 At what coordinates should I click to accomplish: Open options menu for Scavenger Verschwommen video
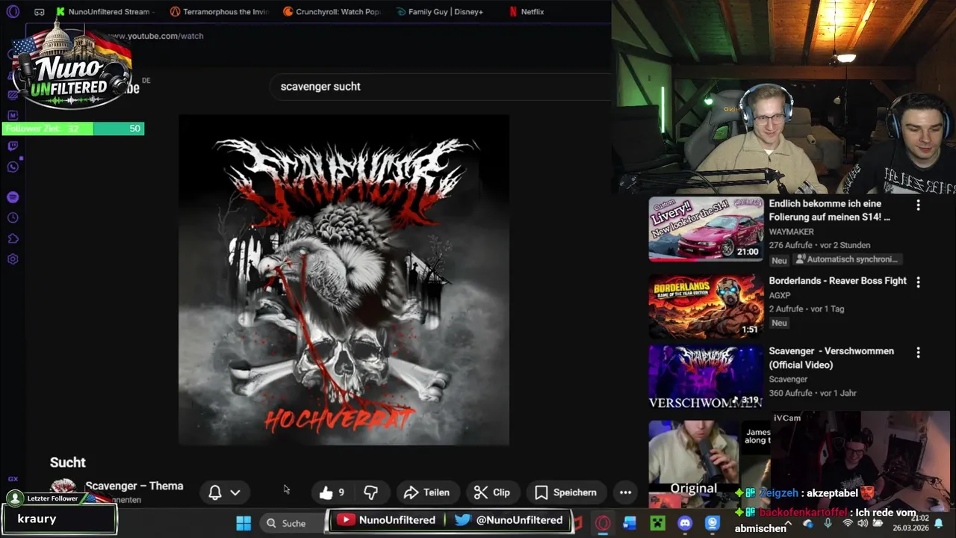pyautogui.click(x=918, y=352)
